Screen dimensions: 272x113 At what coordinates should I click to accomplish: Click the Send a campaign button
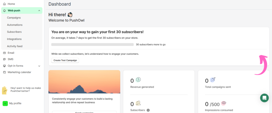[84, 112]
